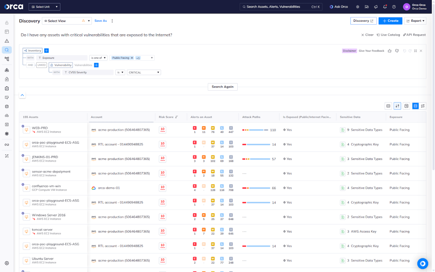Click the Search Again button
The width and height of the screenshot is (435, 272).
(223, 87)
